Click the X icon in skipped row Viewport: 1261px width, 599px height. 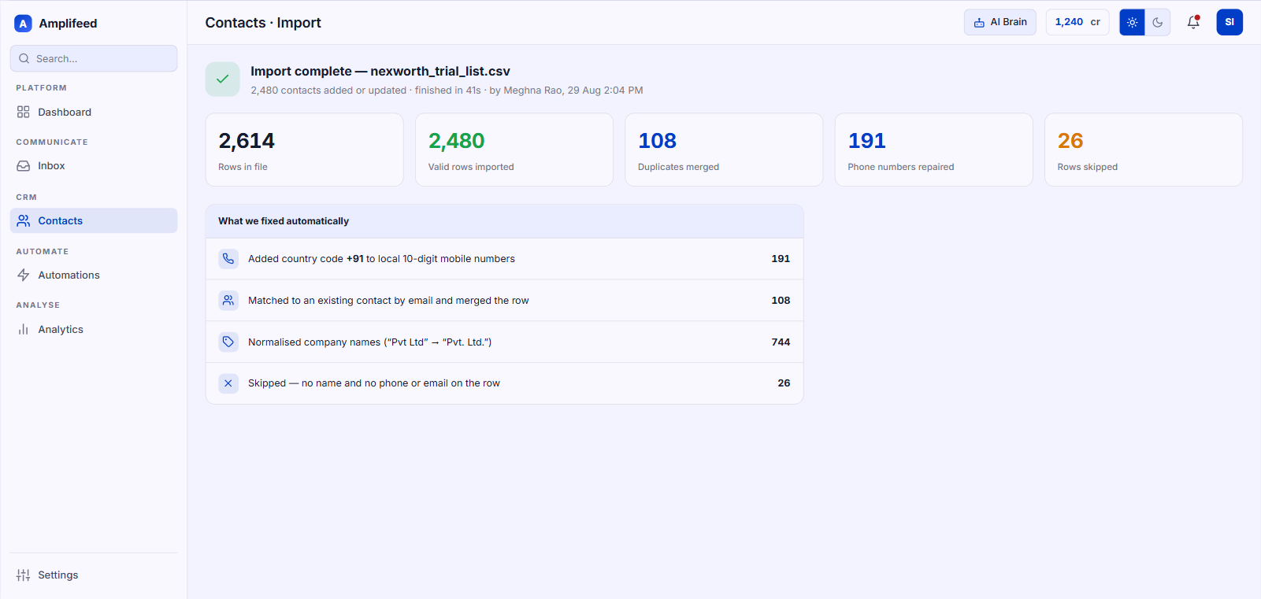[228, 383]
